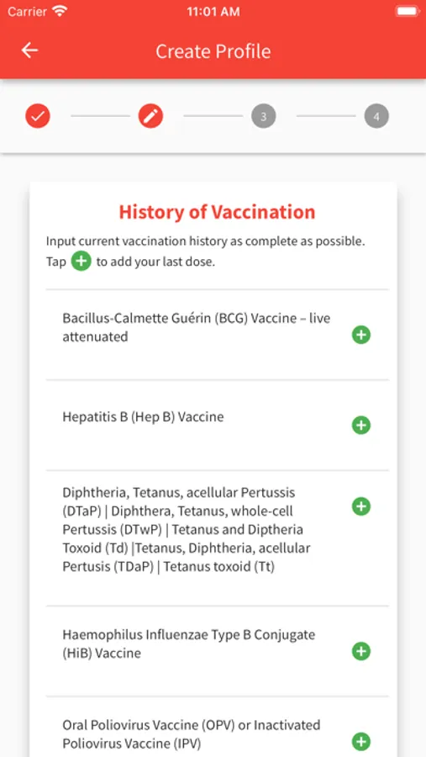Tap the Create Profile header title

[x=213, y=51]
